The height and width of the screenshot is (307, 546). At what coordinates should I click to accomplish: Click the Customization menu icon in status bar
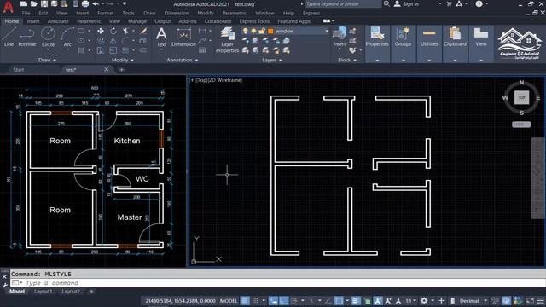click(x=540, y=301)
